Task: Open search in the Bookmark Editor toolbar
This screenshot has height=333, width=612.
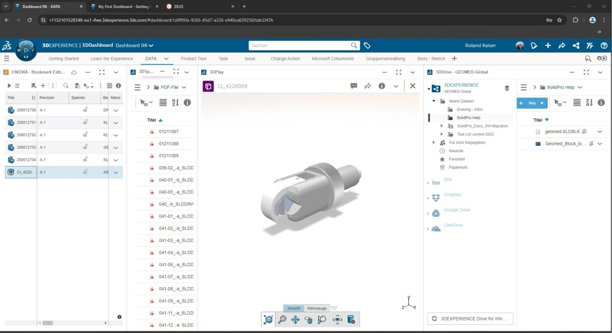Action: click(x=66, y=86)
